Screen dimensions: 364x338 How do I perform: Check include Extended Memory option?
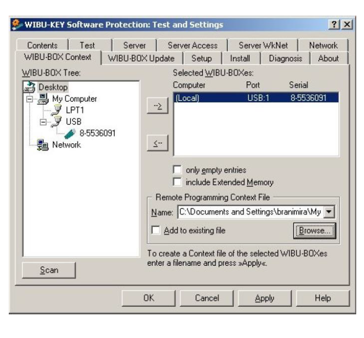pos(177,182)
